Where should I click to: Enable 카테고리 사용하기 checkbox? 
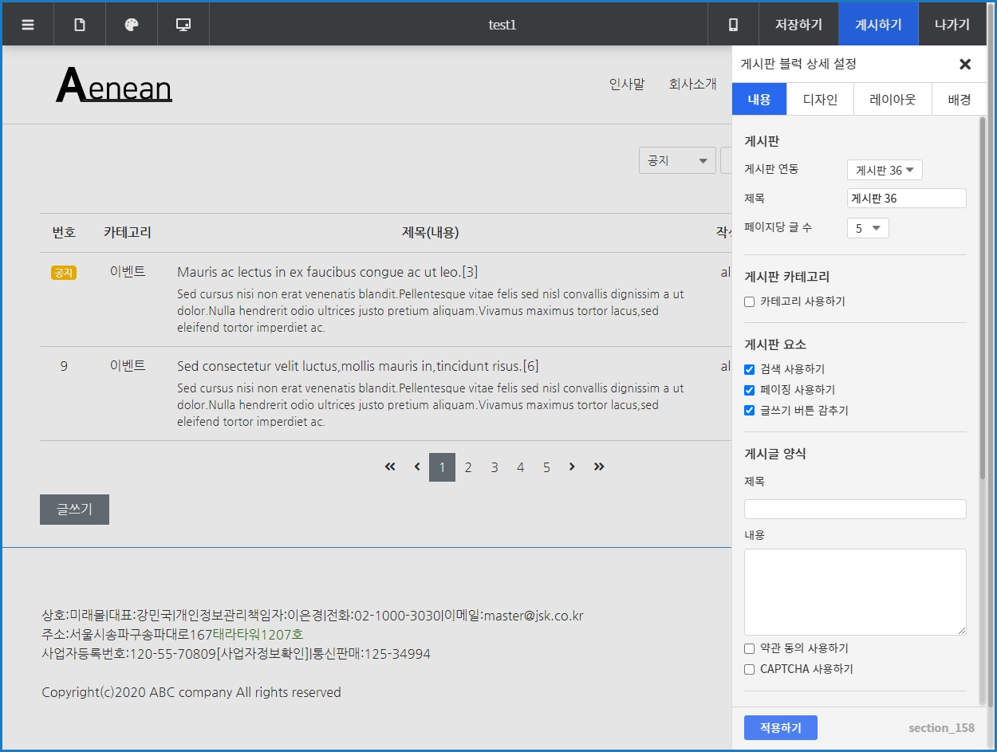pos(750,302)
